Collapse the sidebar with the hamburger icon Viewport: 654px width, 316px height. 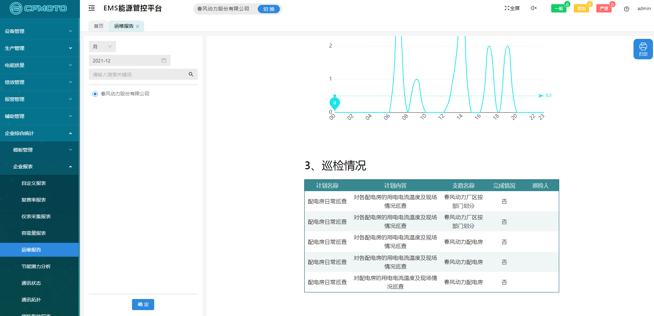92,8
